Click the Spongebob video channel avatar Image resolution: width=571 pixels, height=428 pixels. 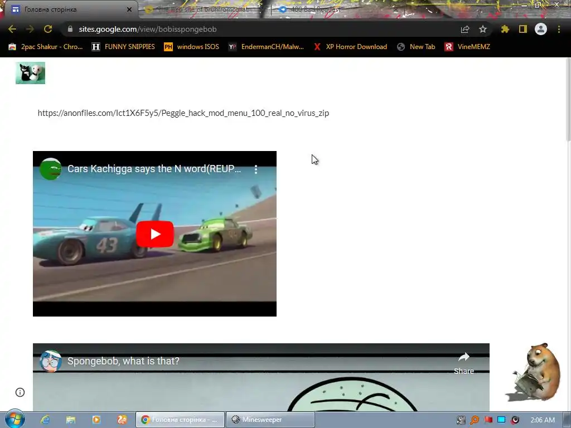[50, 361]
